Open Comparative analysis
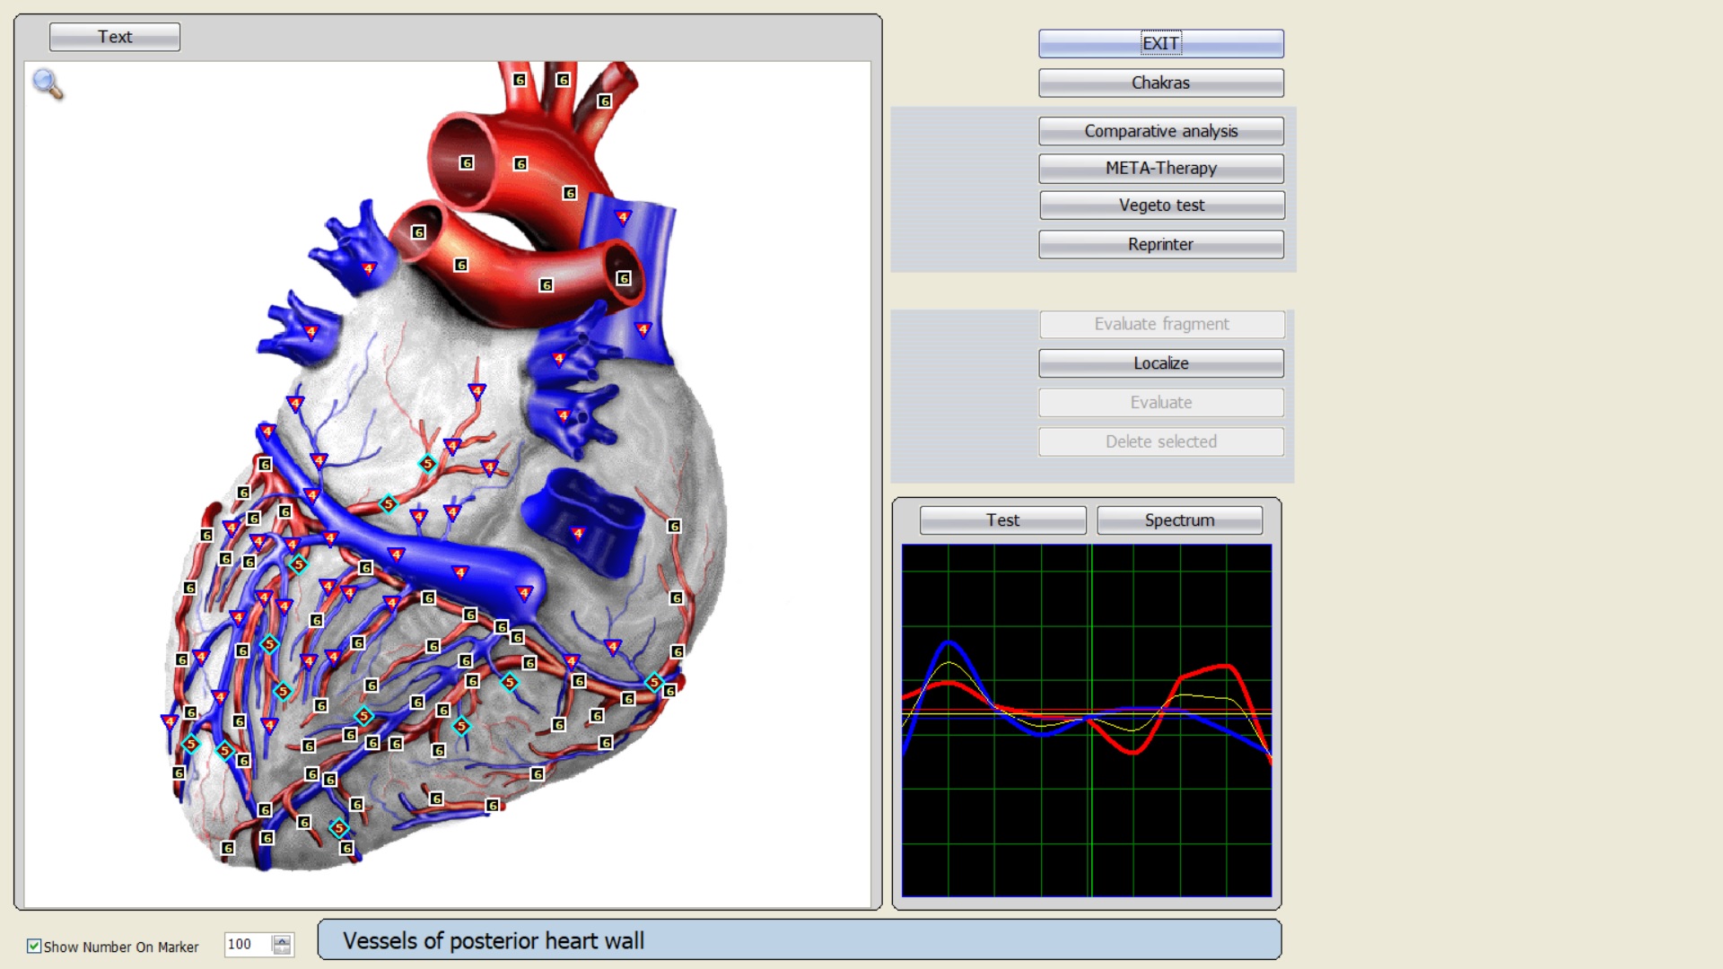This screenshot has width=1723, height=969. (1160, 131)
